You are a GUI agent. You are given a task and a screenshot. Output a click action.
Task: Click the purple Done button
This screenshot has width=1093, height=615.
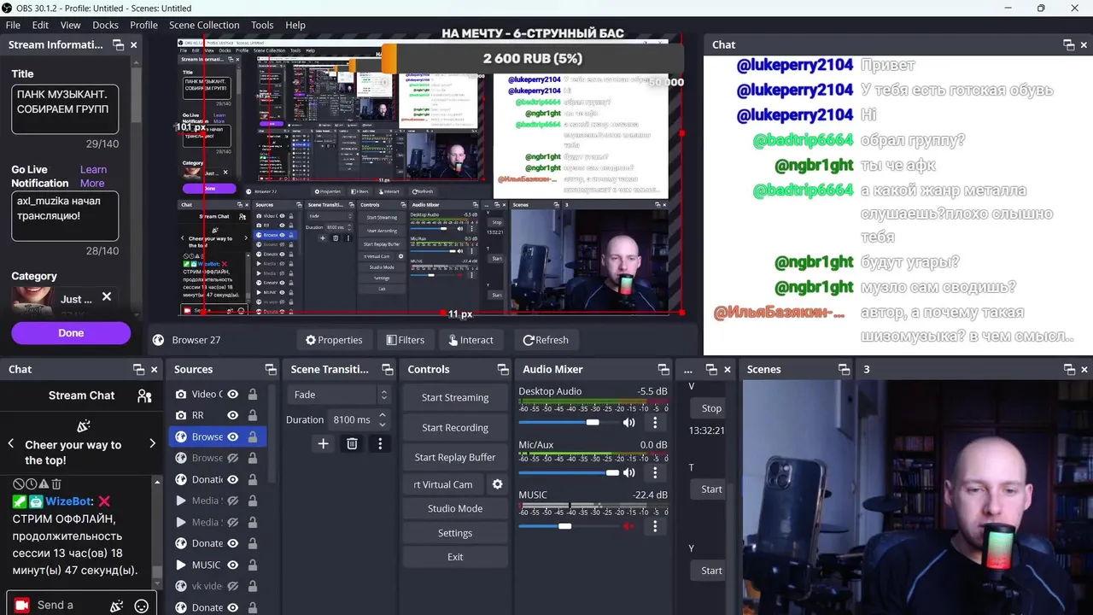[x=71, y=333]
